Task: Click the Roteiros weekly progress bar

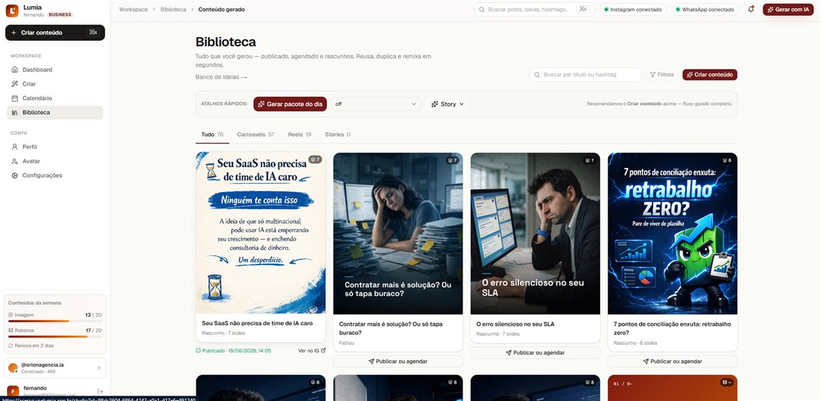Action: [x=55, y=335]
